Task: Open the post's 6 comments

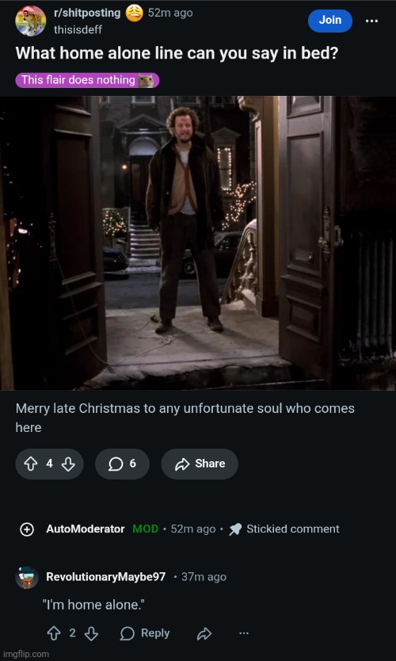Action: 122,464
